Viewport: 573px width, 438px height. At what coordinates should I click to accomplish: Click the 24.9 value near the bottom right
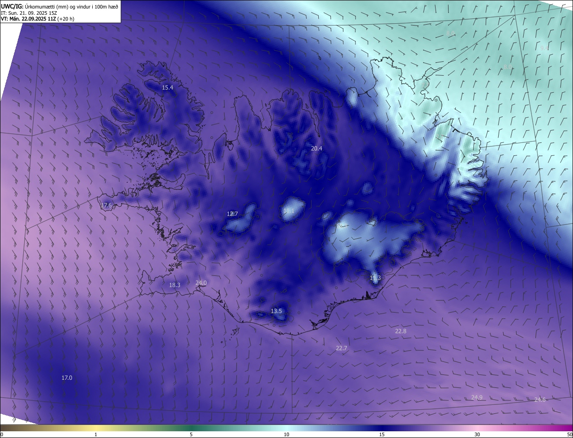(477, 397)
